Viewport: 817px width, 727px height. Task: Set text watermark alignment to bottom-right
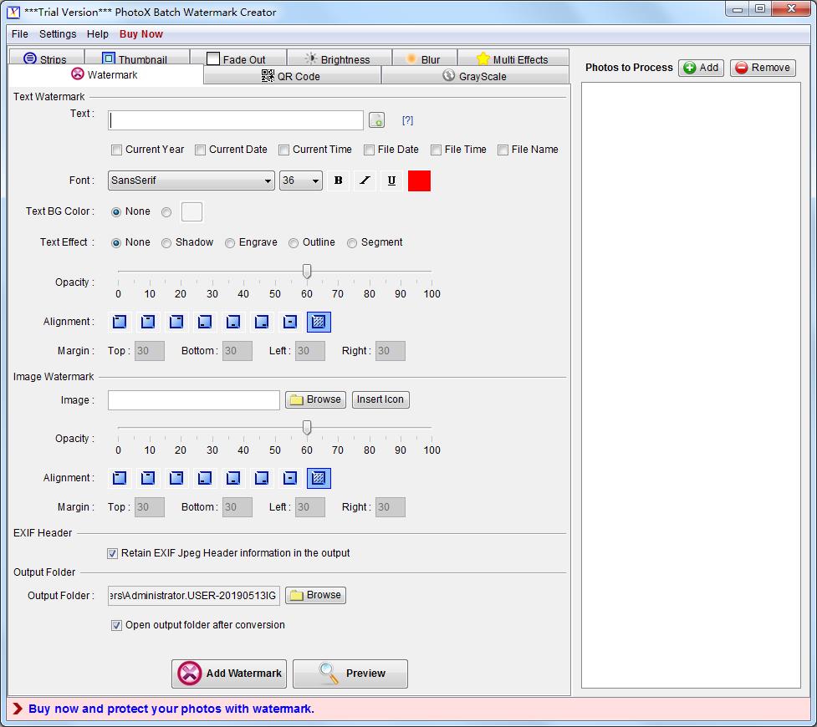pos(262,322)
